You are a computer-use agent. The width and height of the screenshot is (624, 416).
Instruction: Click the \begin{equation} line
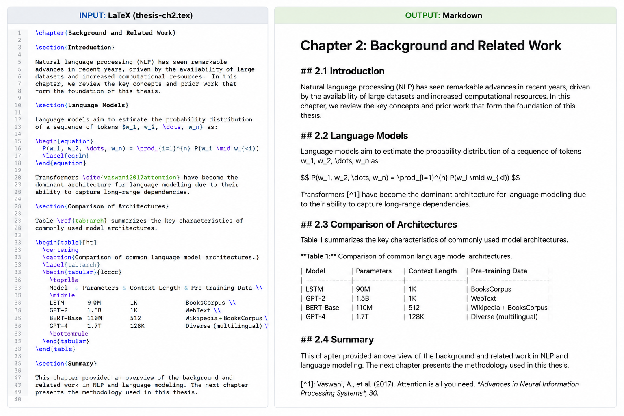pos(64,141)
